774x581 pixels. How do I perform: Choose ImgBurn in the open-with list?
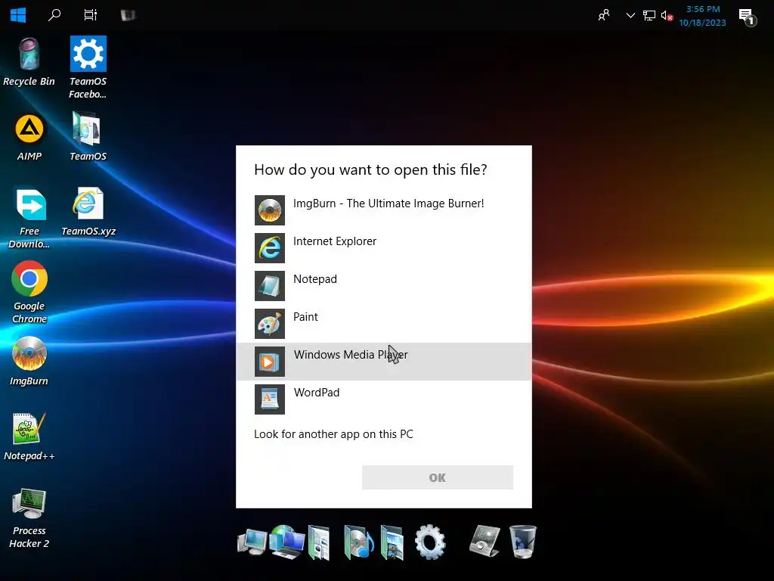coord(383,210)
